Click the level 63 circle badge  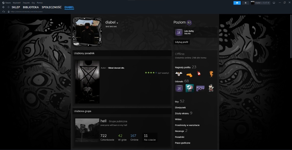tap(189, 23)
